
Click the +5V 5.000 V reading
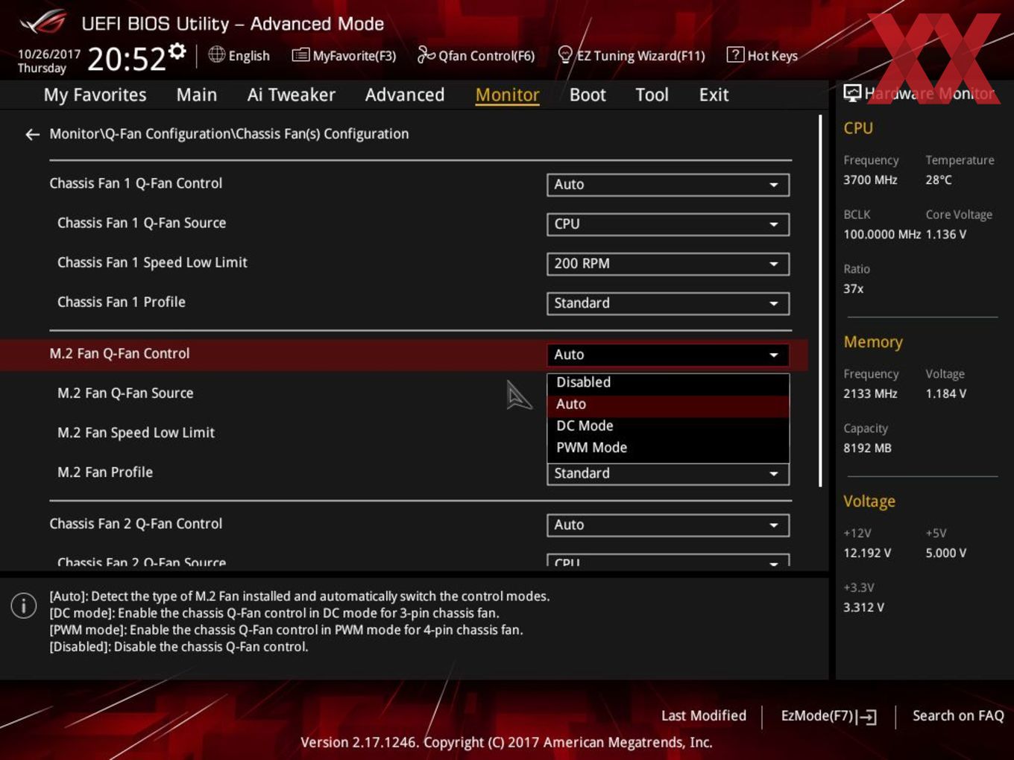pos(946,554)
